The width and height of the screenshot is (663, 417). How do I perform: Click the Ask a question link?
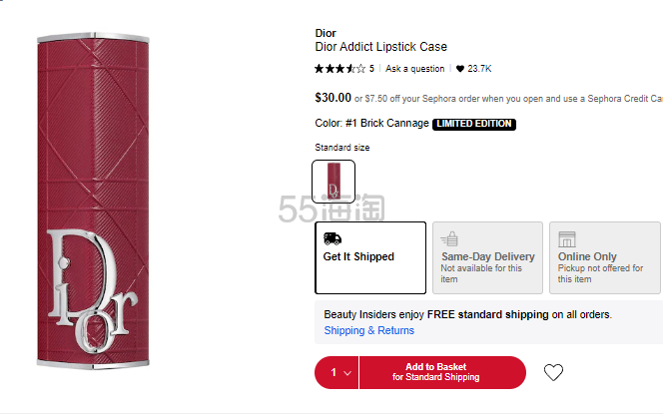[414, 69]
